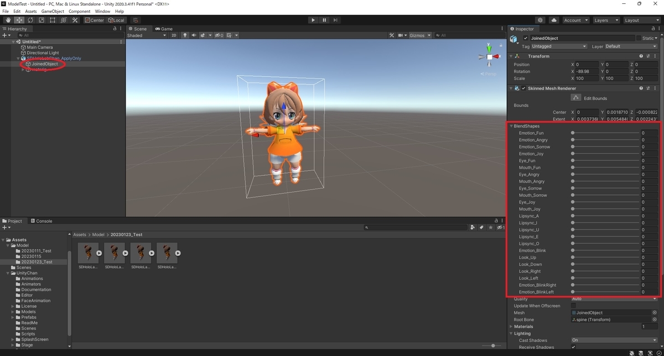Toggle handle rotation Local button

point(116,20)
